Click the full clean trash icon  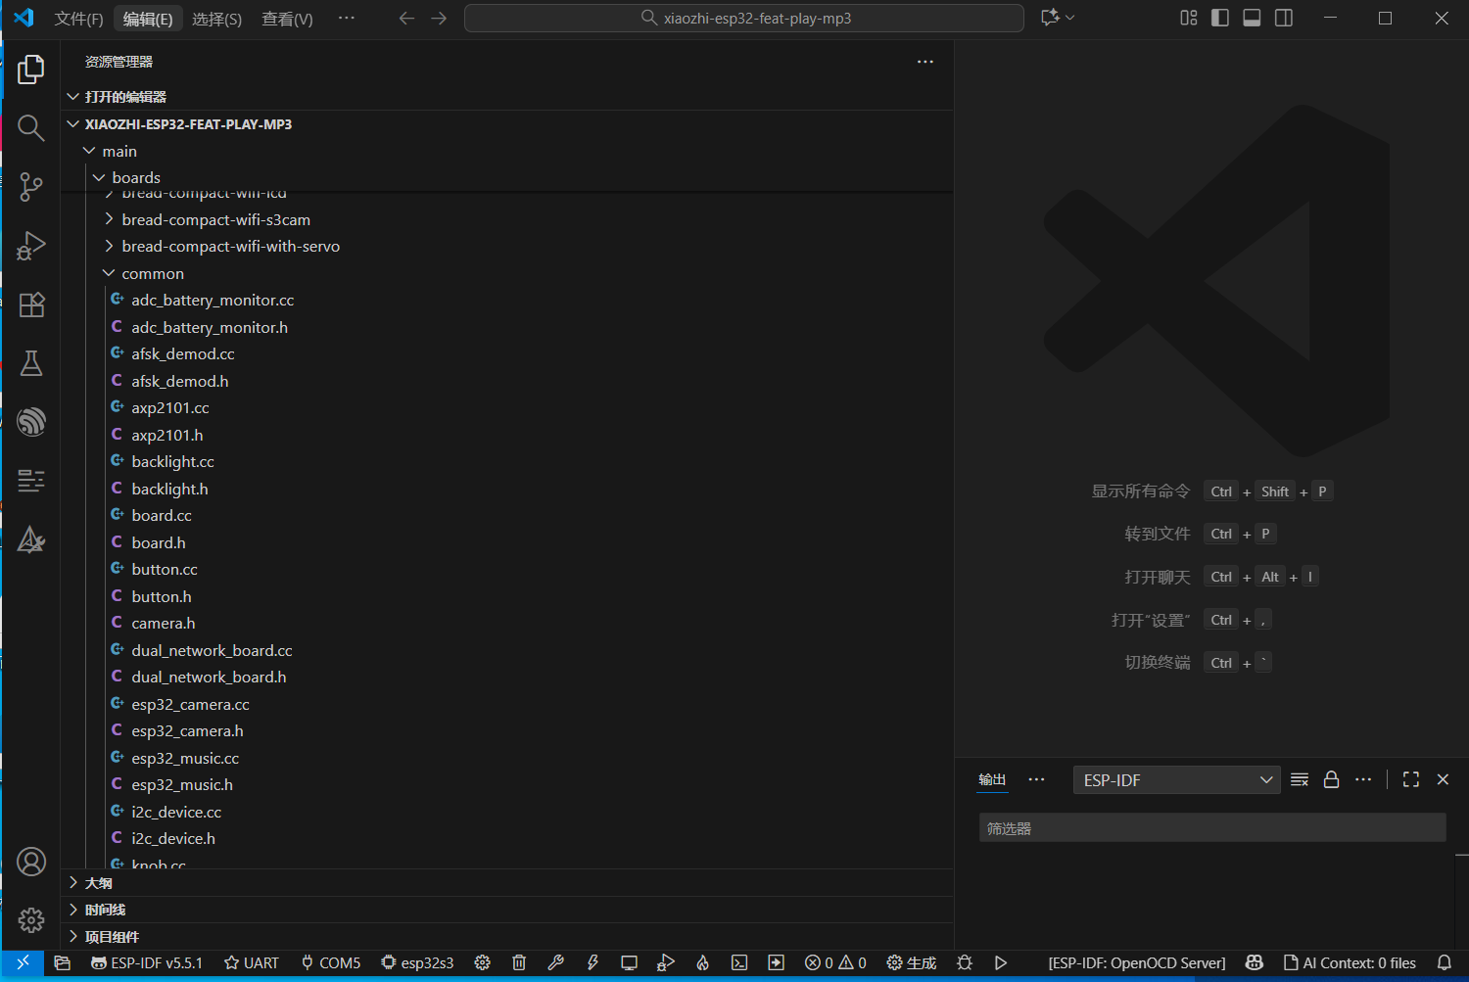pos(519,962)
